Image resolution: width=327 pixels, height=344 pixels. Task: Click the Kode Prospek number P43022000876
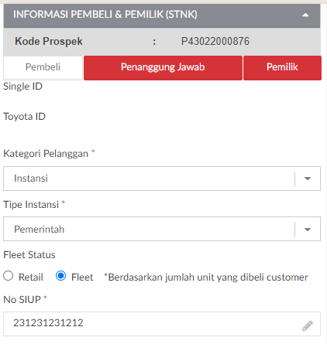point(215,41)
